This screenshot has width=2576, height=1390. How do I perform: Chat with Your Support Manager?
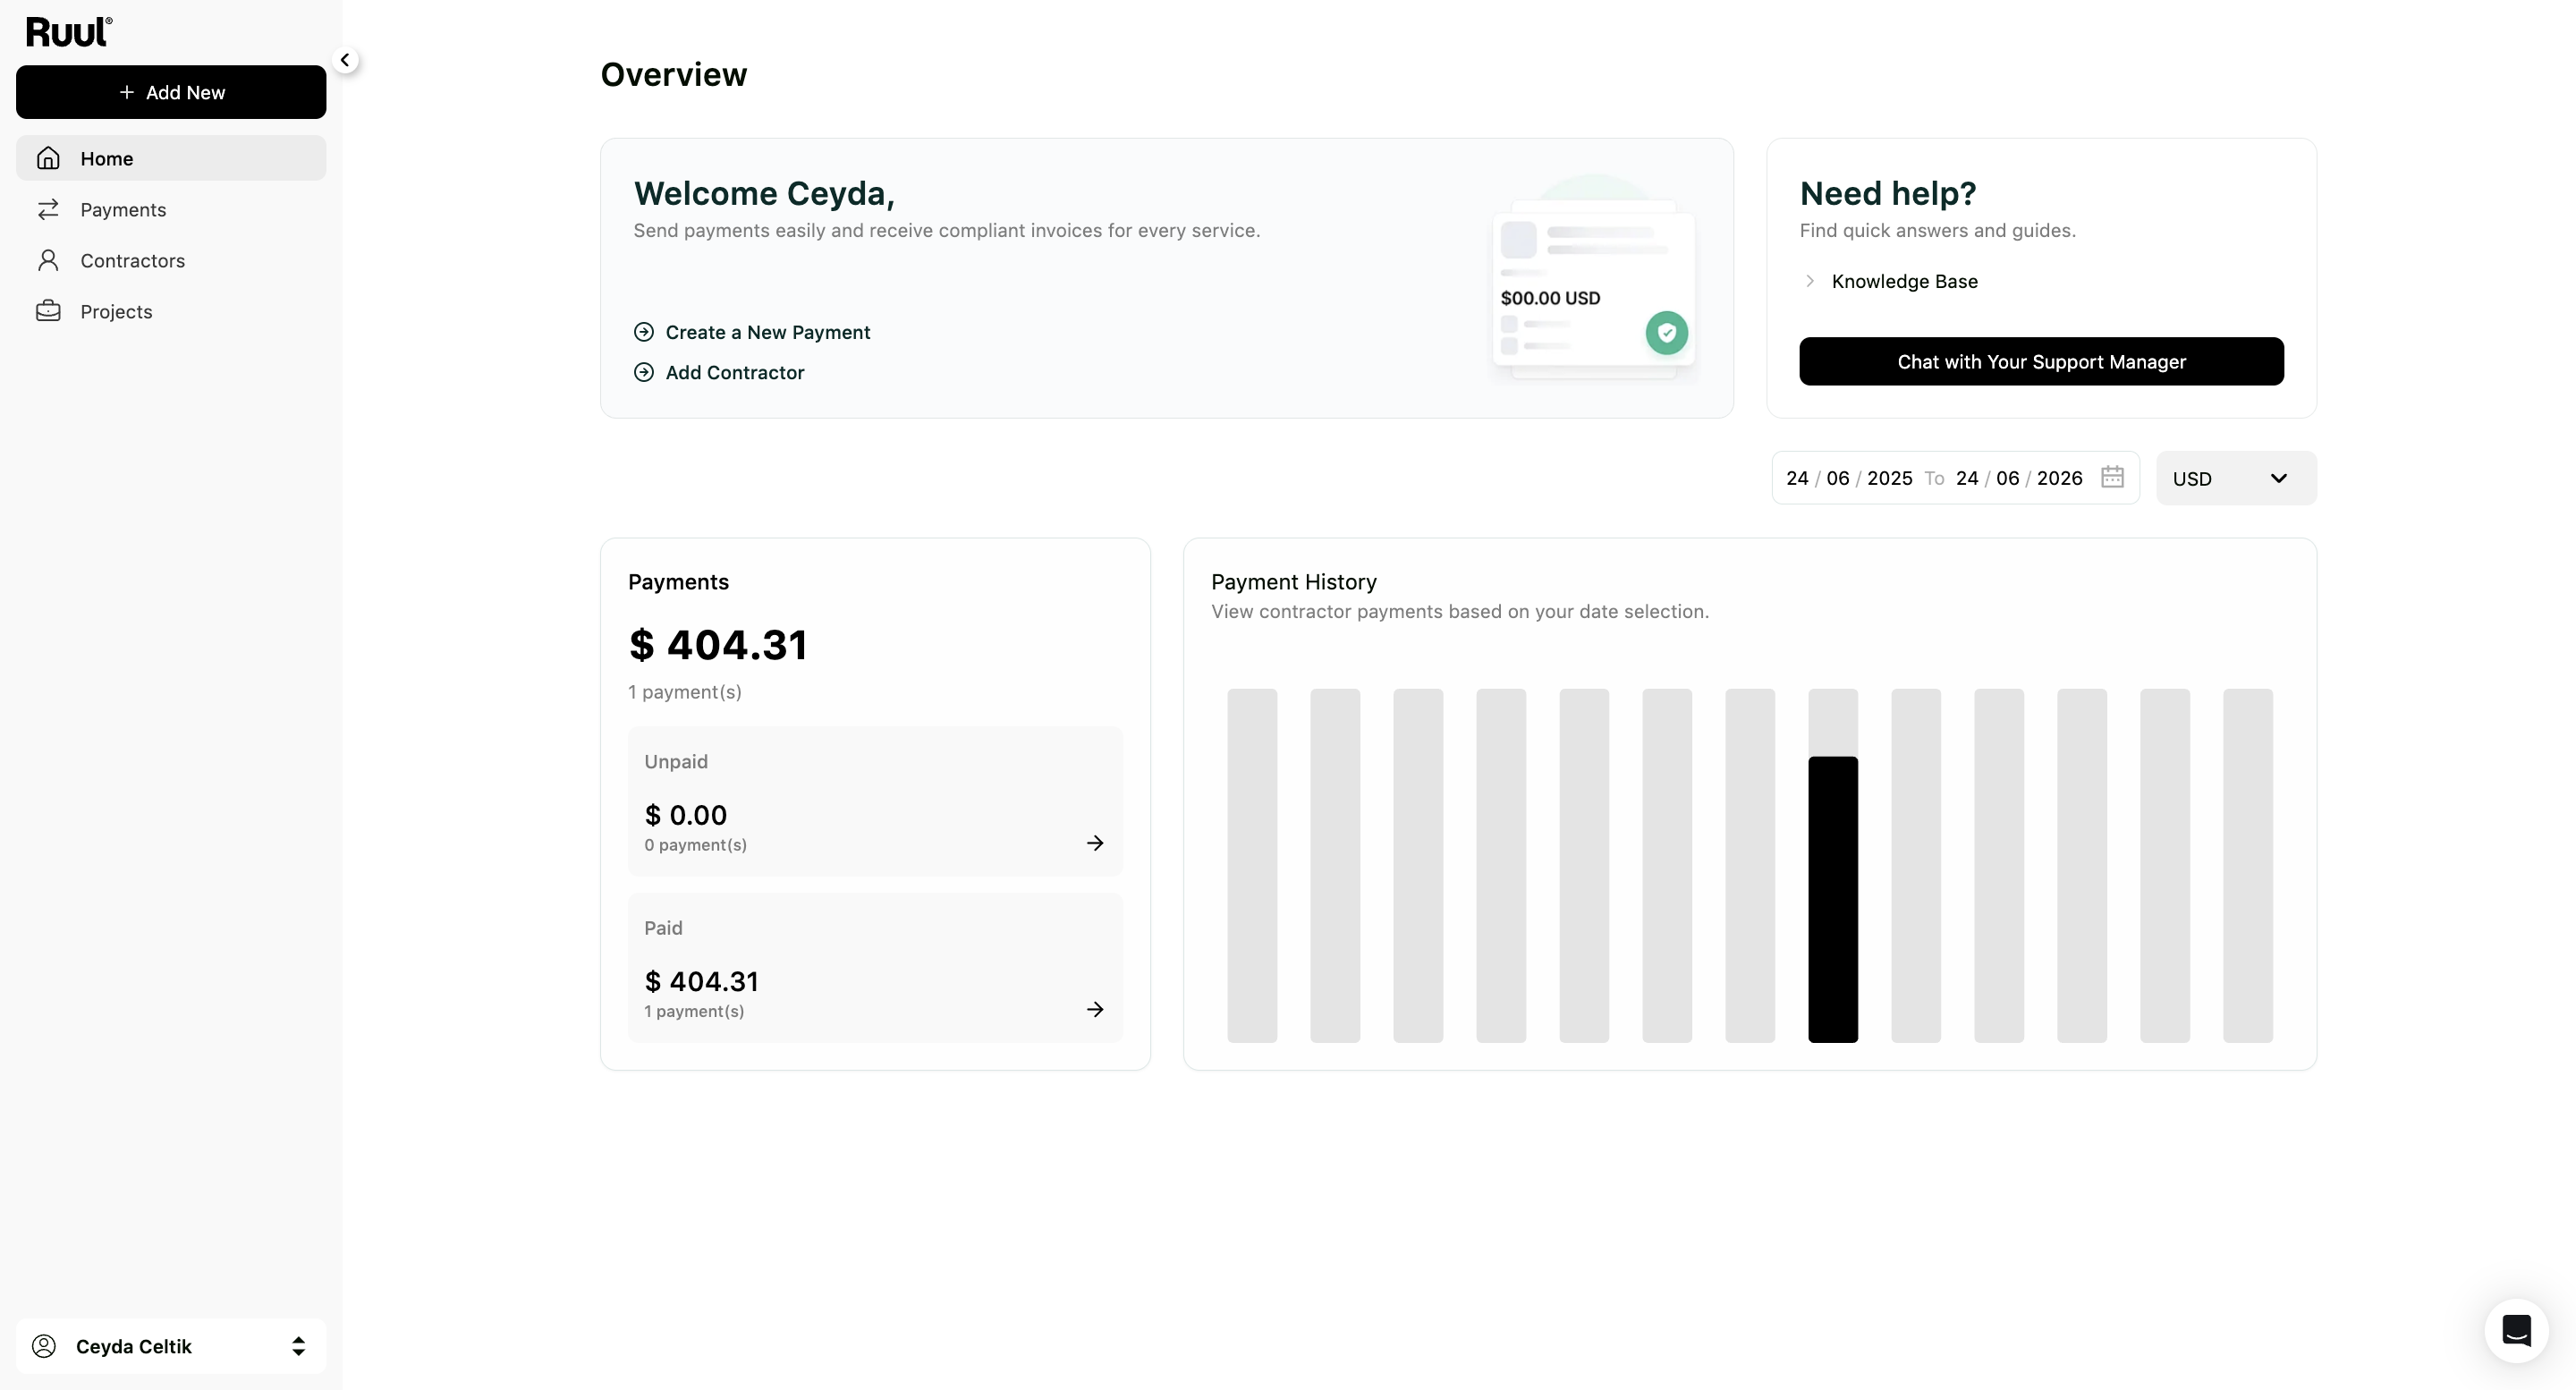coord(2041,361)
